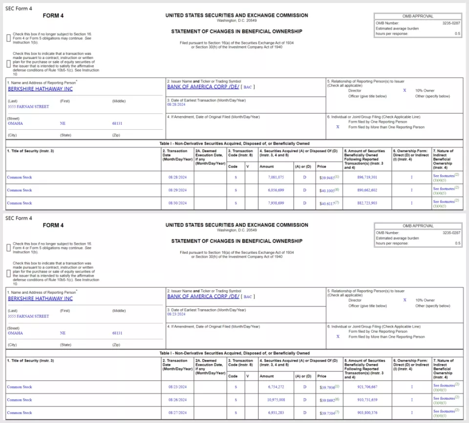Select the amount 6,931,283
Image resolution: width=469 pixels, height=423 pixels.
click(x=276, y=413)
